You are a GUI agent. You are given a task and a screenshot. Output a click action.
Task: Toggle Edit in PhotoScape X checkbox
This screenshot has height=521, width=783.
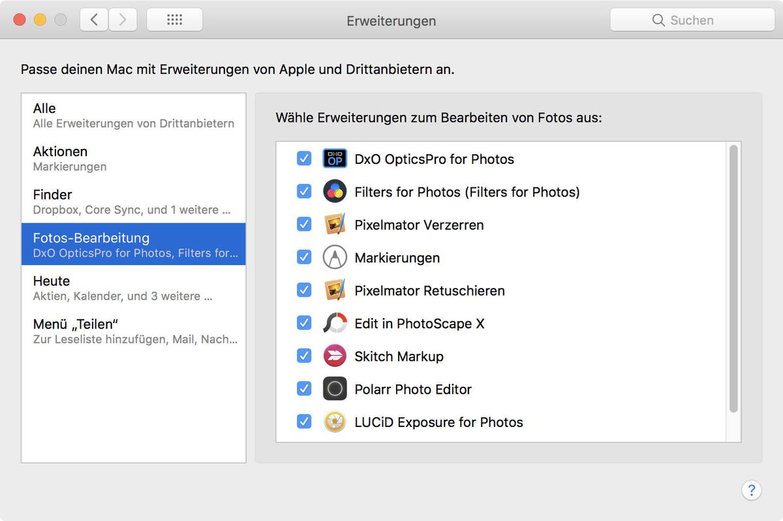tap(304, 323)
